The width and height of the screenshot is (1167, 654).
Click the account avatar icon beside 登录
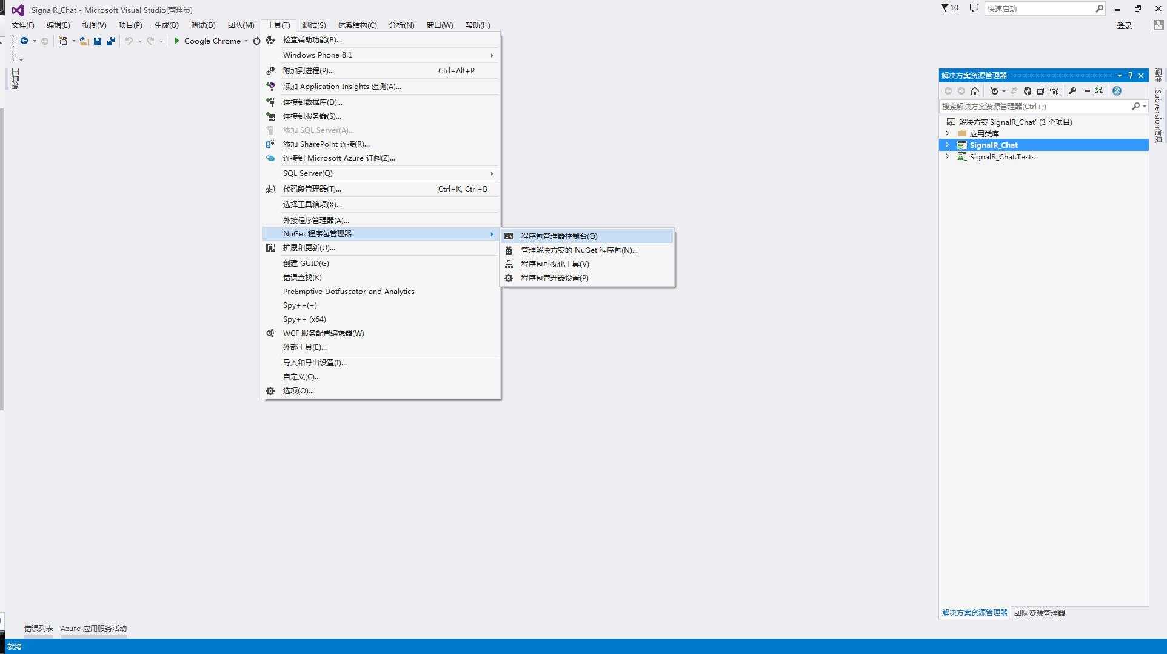[x=1158, y=25]
